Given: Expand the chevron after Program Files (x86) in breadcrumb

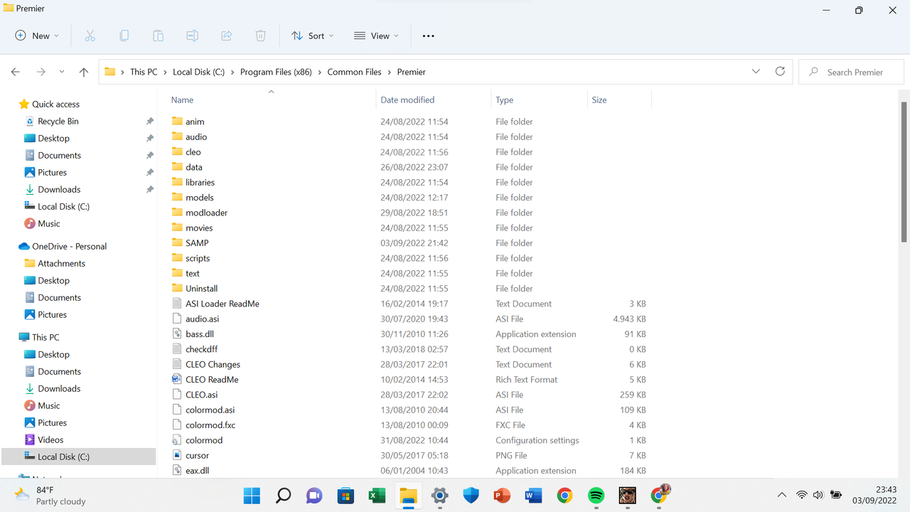Looking at the screenshot, I should pyautogui.click(x=319, y=72).
